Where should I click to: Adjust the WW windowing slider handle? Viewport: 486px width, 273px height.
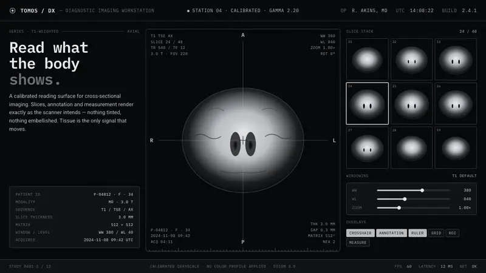(422, 190)
